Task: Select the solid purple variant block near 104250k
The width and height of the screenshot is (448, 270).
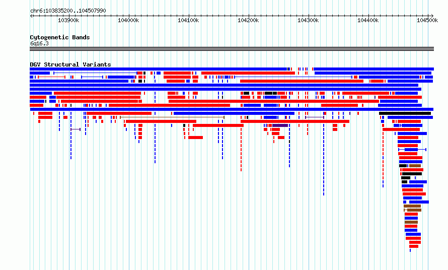Action: (280, 125)
